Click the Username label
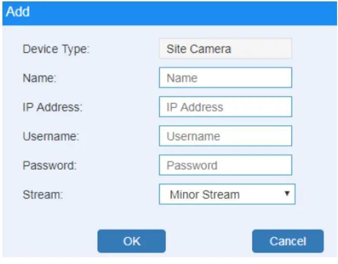The height and width of the screenshot is (264, 338). click(x=51, y=136)
